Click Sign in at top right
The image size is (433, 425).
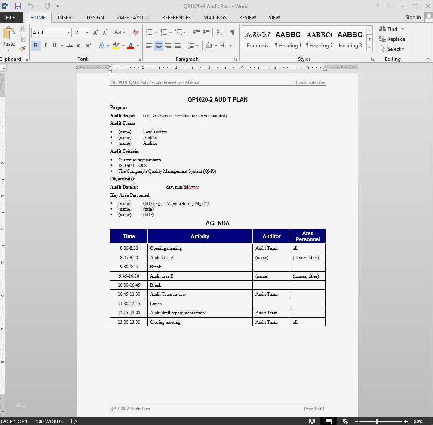pos(413,17)
